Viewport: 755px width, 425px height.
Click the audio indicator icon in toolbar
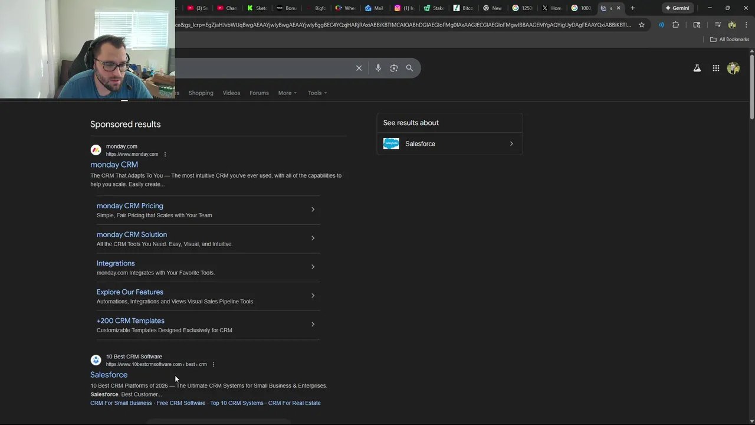[x=661, y=25]
